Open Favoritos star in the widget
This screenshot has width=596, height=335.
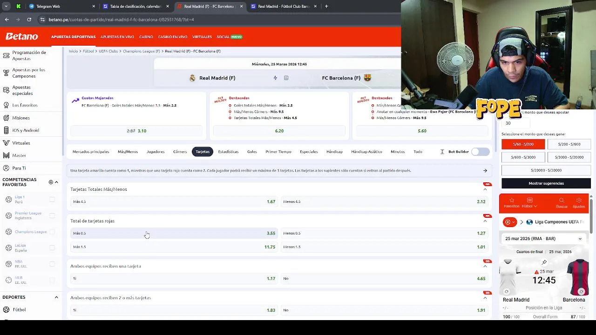pos(511,200)
